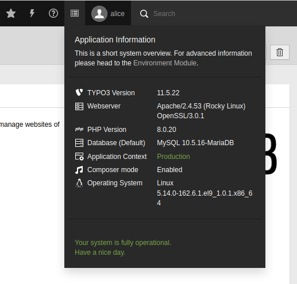Click the 'Have a nice day.' text
The width and height of the screenshot is (297, 284).
100,252
